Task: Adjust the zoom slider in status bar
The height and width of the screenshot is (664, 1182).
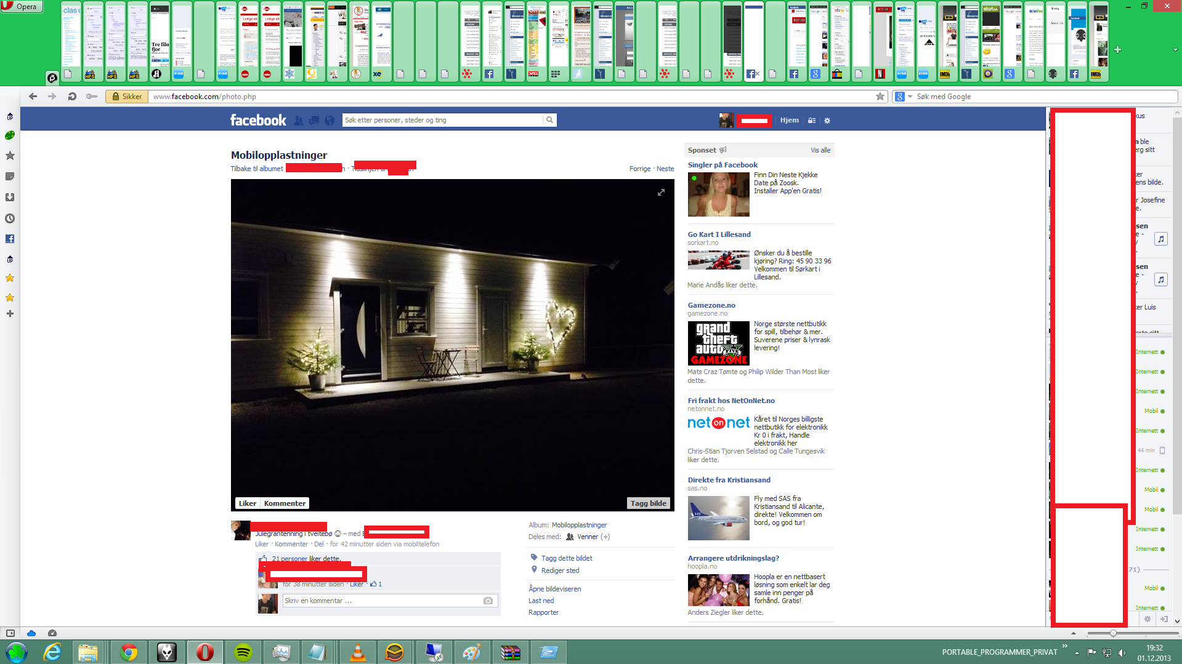Action: (1113, 633)
